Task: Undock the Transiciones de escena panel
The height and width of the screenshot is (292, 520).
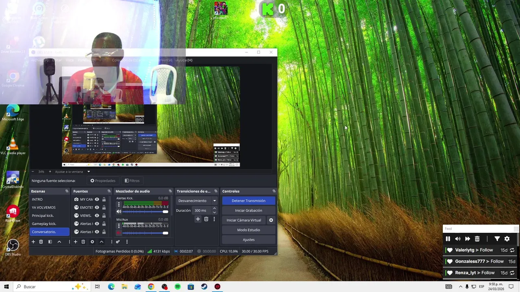Action: point(216,191)
